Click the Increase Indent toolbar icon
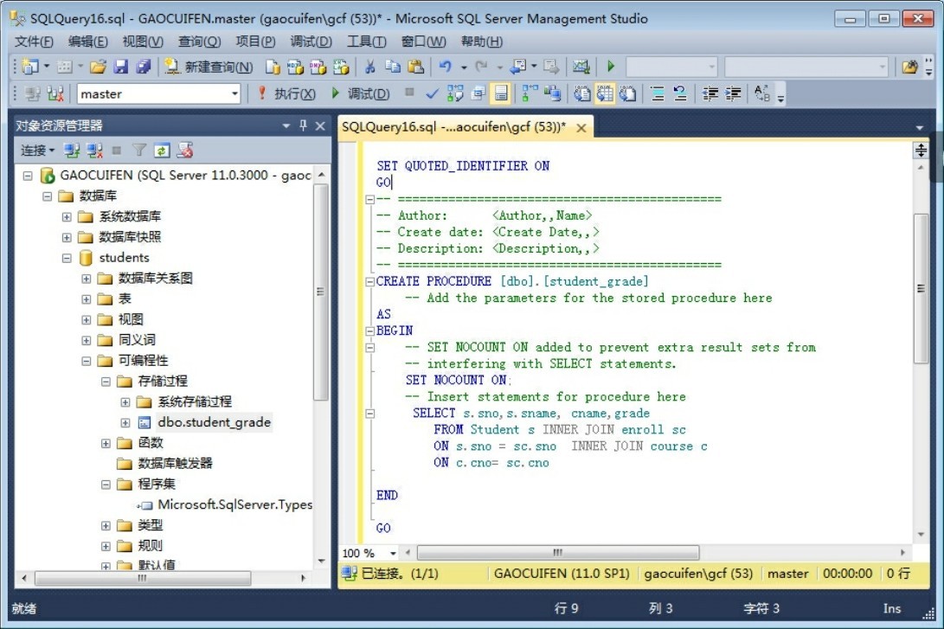This screenshot has width=944, height=629. (734, 93)
